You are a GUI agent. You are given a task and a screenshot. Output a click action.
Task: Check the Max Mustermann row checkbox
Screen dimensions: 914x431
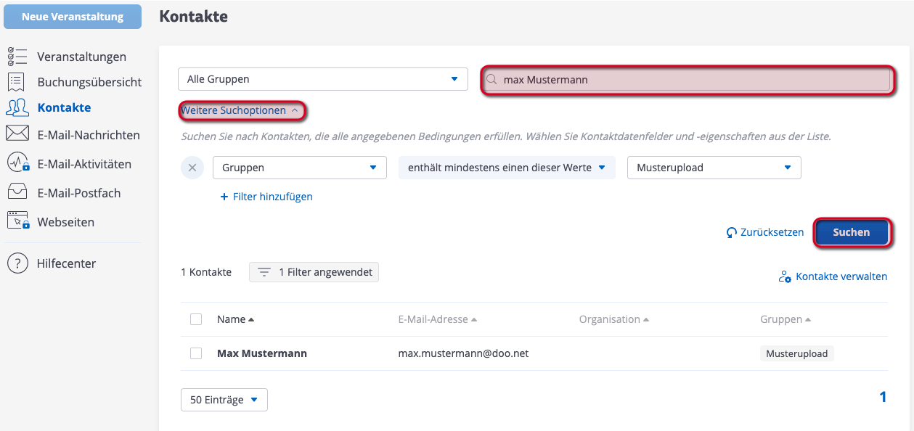(x=196, y=353)
